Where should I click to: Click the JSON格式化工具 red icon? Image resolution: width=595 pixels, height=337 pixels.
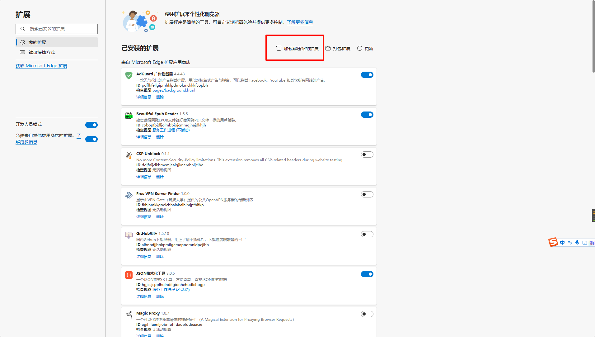[x=129, y=275]
